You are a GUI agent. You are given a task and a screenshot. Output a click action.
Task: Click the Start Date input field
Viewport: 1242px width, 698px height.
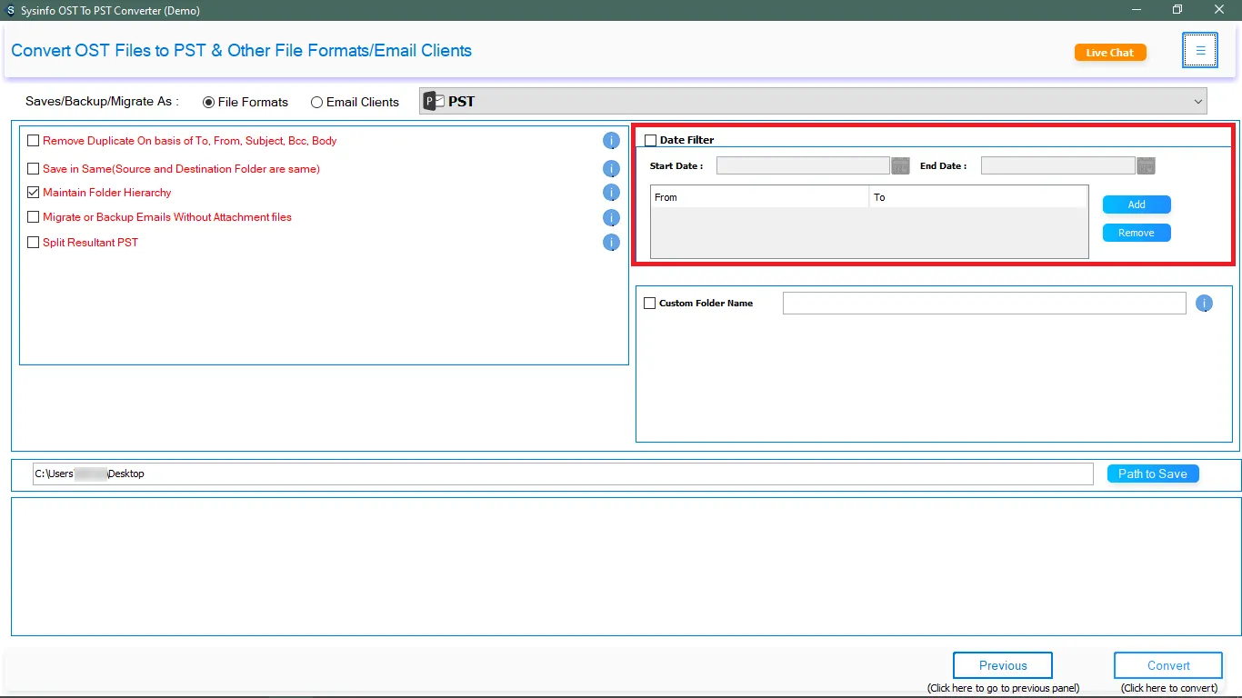tap(803, 165)
